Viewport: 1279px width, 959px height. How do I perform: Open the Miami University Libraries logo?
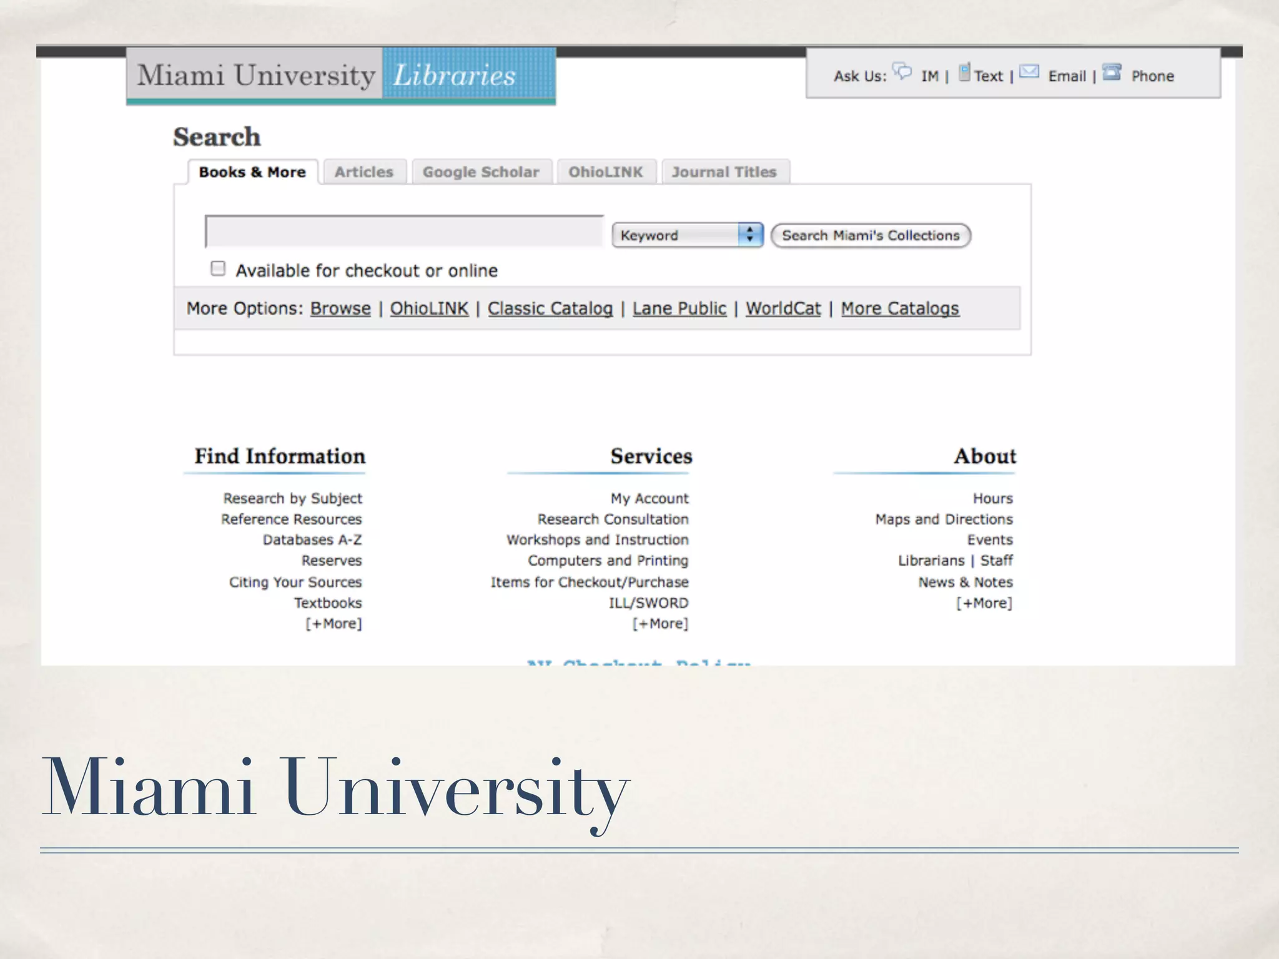tap(341, 76)
